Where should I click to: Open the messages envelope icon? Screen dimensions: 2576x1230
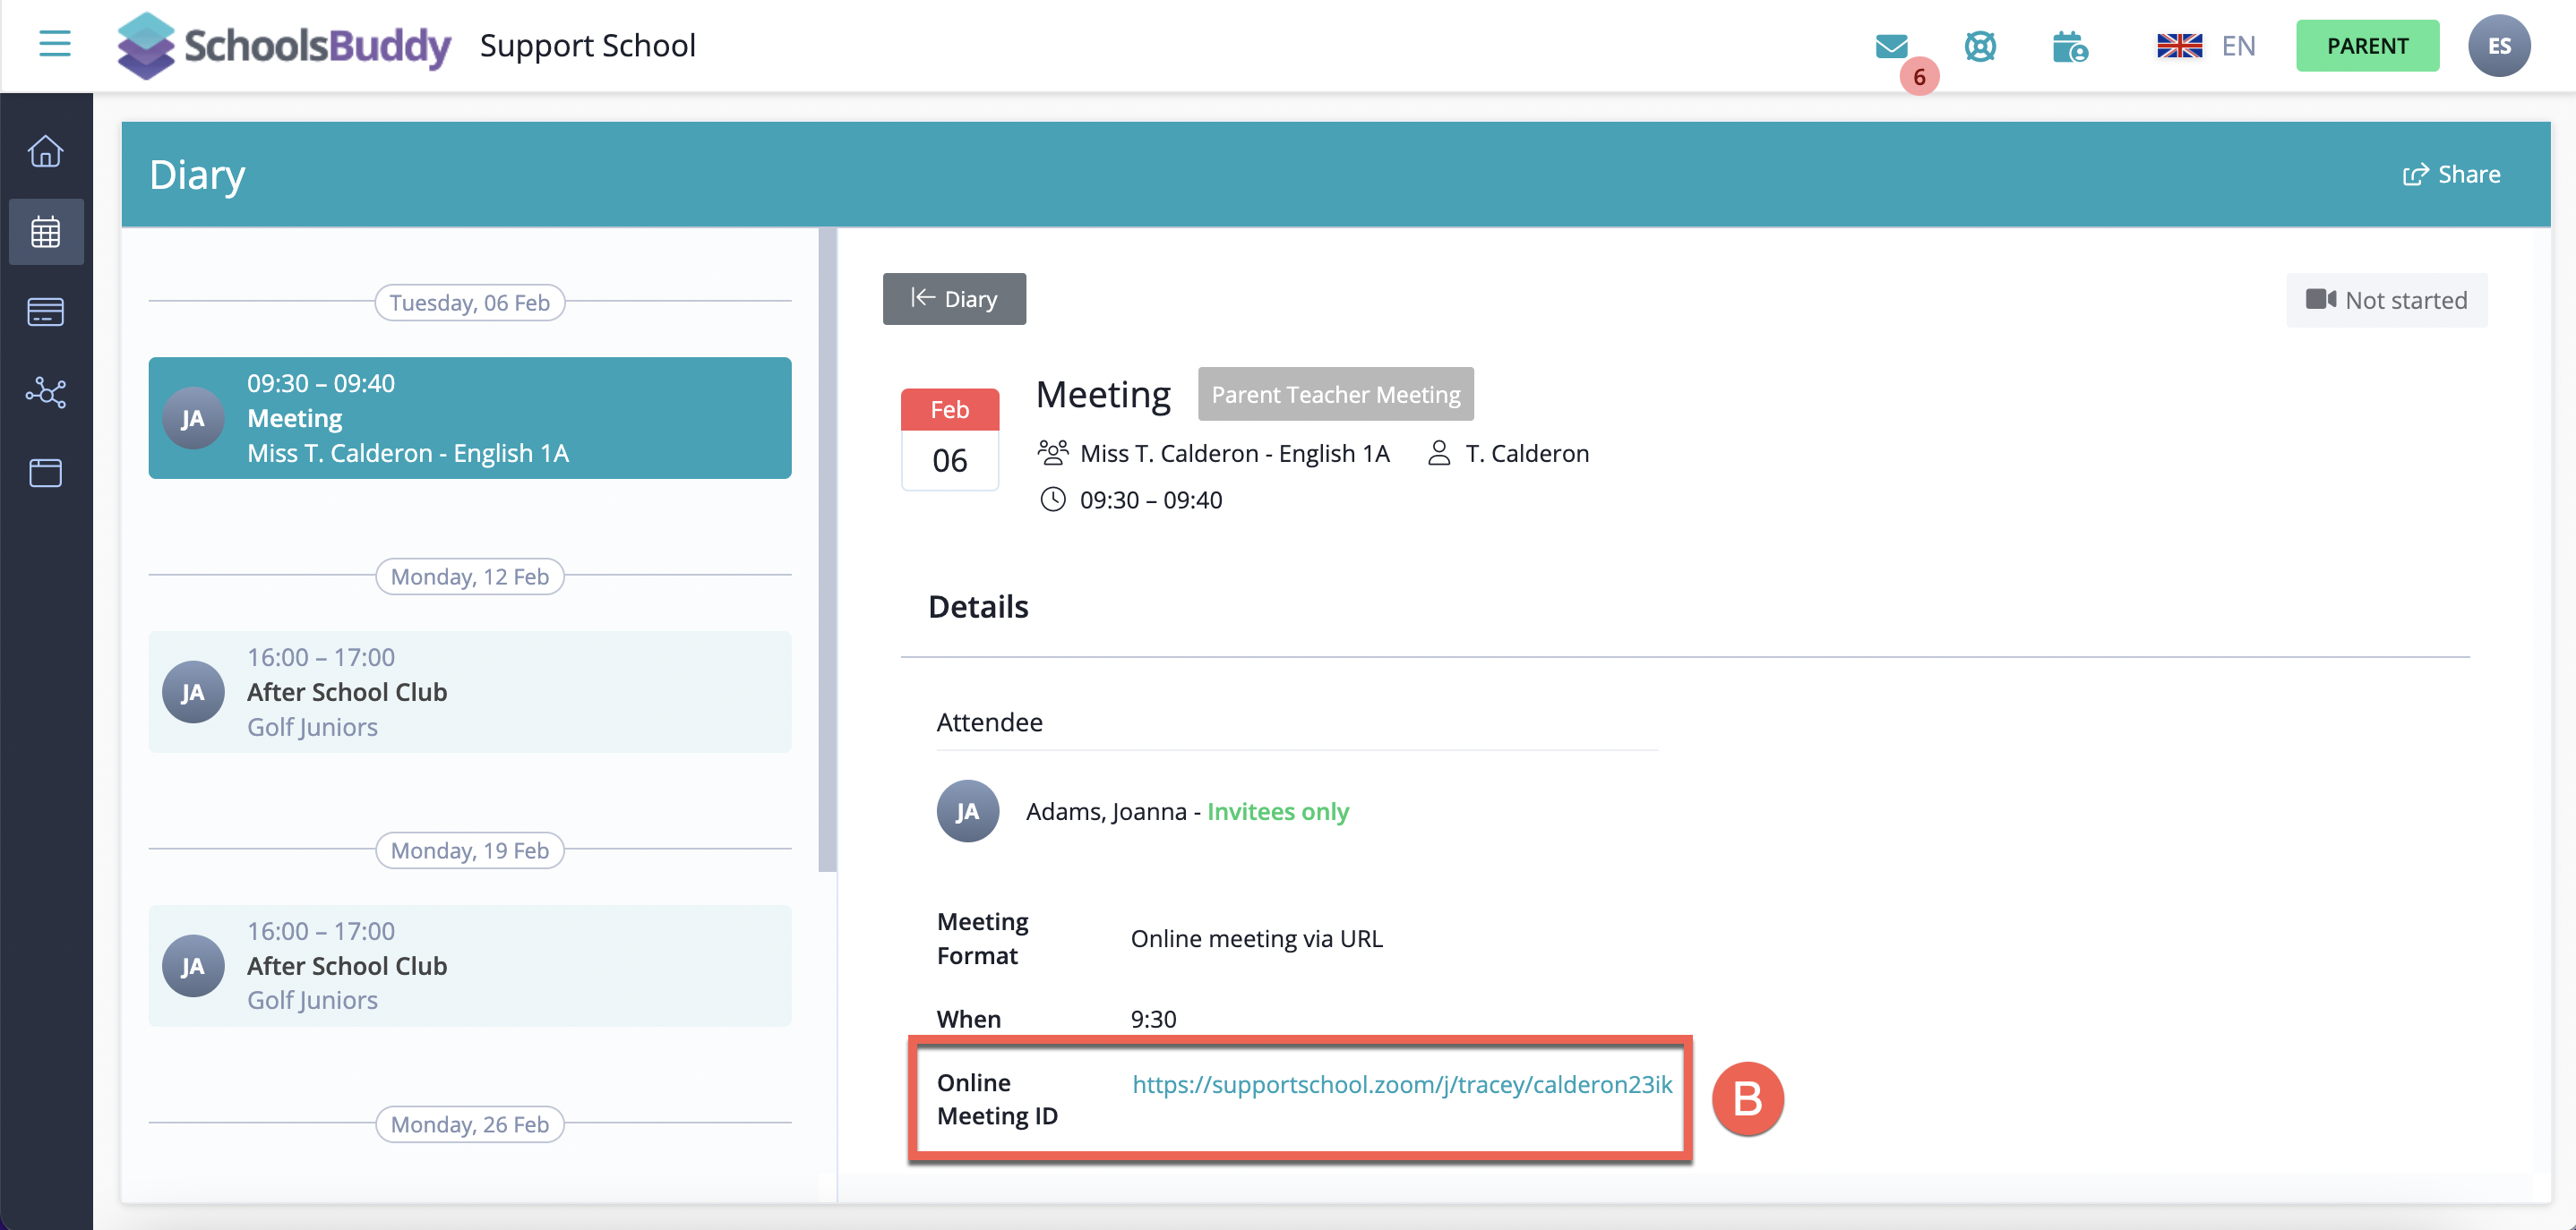[x=1891, y=46]
